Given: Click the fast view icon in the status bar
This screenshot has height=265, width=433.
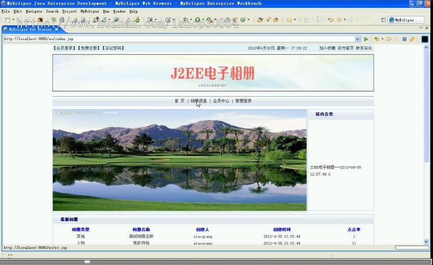Looking at the screenshot, I should click(10, 256).
